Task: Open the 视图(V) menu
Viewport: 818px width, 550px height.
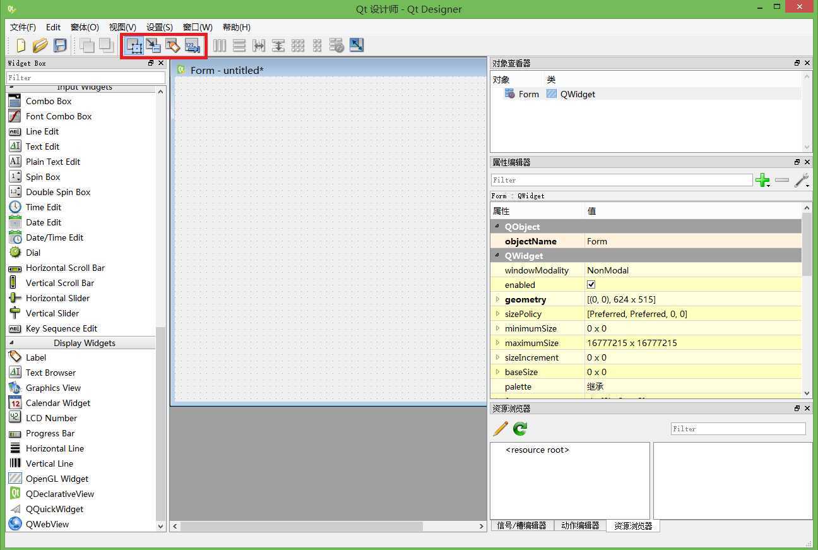Action: pyautogui.click(x=122, y=27)
